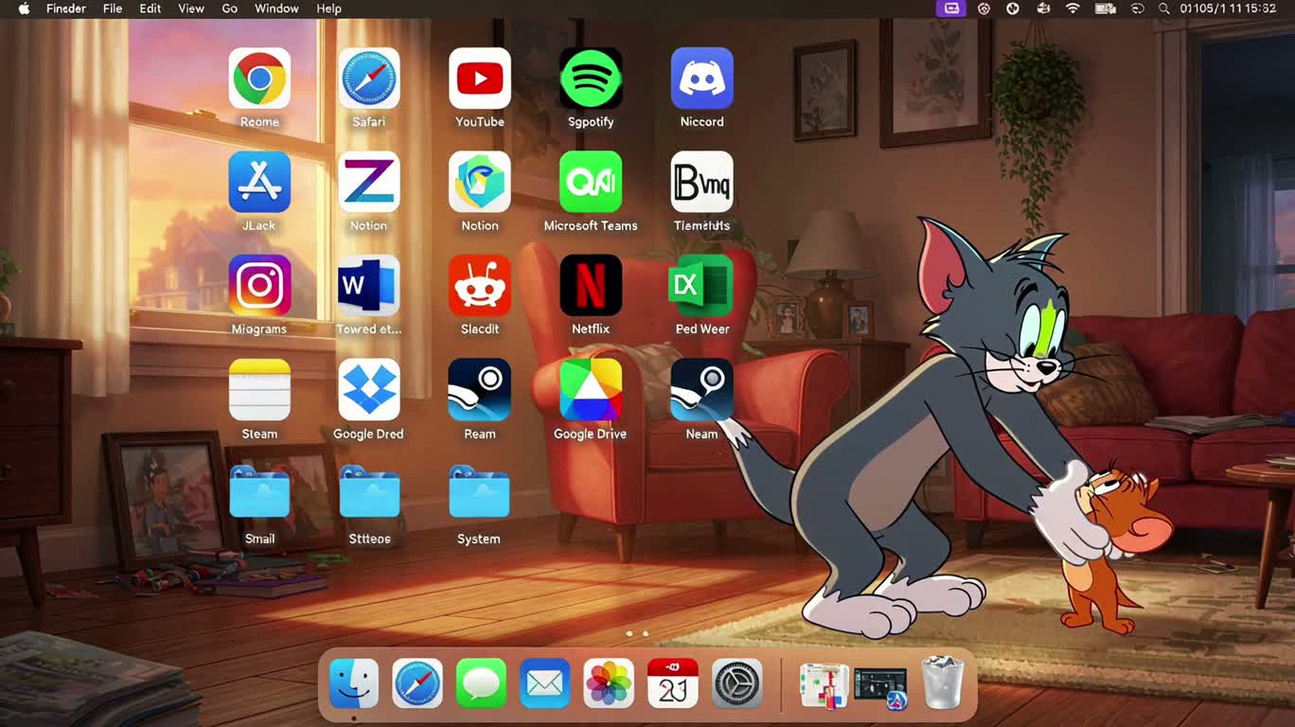Open the Dropbox icon labeled Google Dred

[369, 389]
